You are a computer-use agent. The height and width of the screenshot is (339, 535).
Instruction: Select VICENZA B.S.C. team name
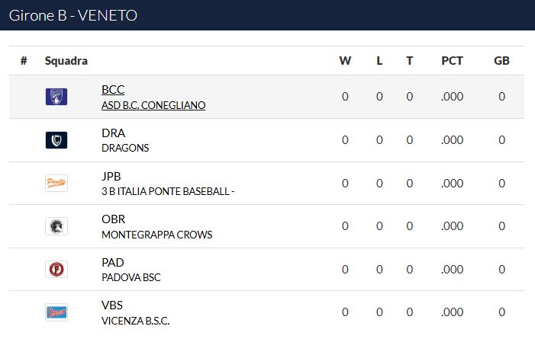coord(135,321)
